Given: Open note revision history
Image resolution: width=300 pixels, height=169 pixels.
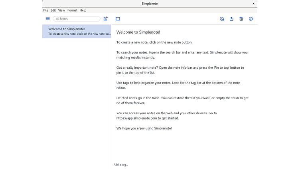Looking at the screenshot, I should 222,19.
